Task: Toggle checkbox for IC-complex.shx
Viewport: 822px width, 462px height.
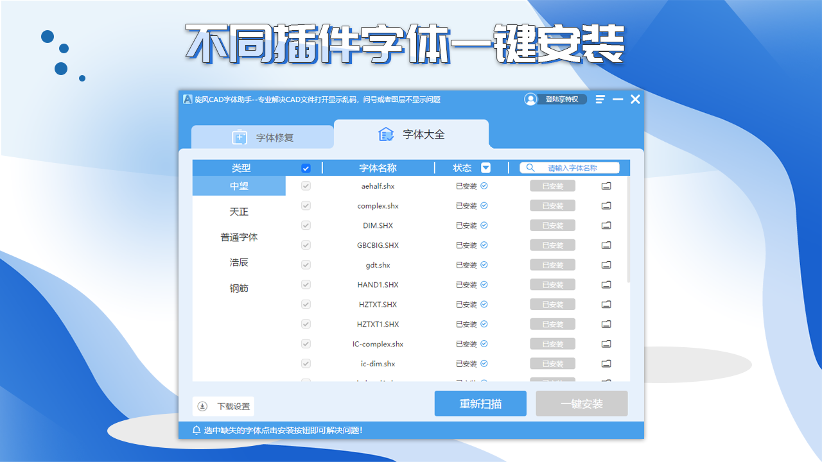Action: [x=306, y=344]
